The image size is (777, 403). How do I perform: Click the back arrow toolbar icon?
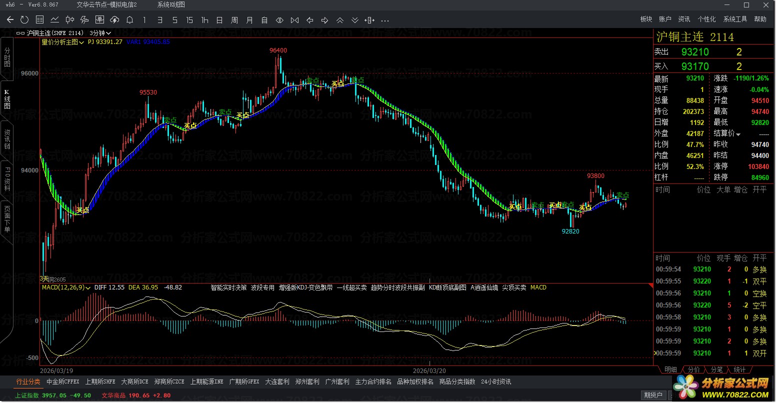coord(10,20)
